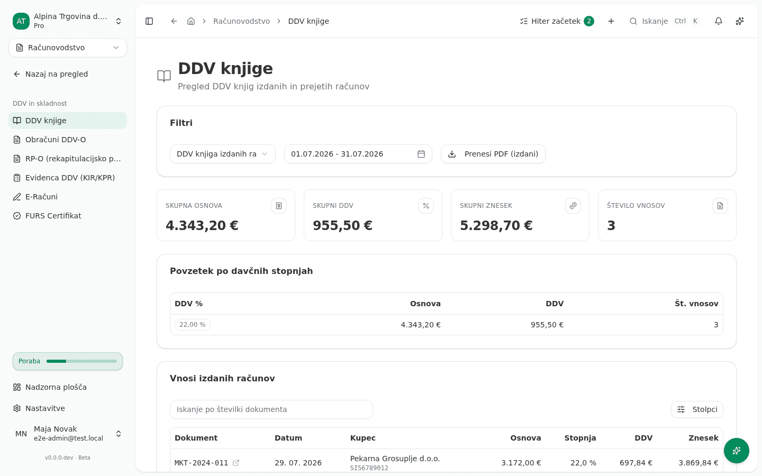Open Nastavitve settings
762x476 pixels.
(68, 408)
